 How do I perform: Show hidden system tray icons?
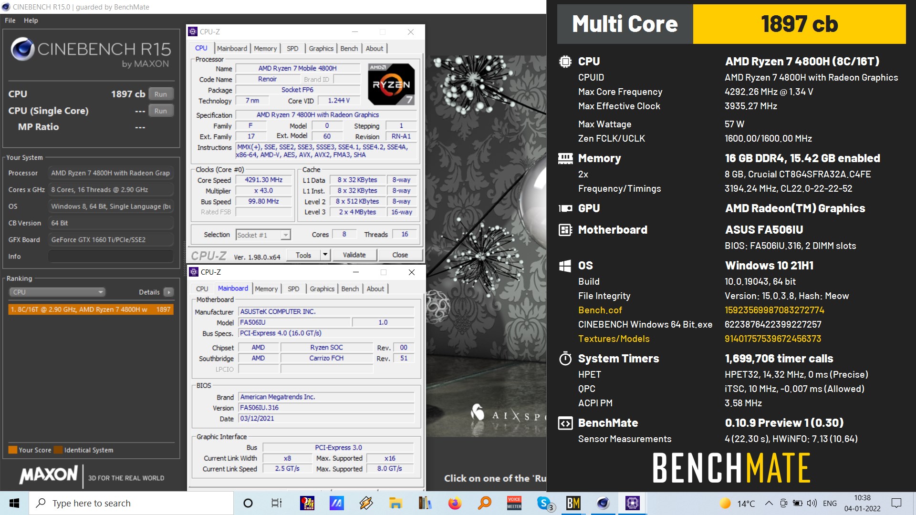[x=769, y=503]
